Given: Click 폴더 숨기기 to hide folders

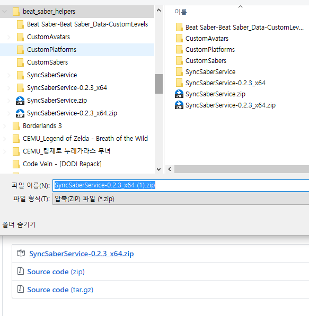Looking at the screenshot, I should pos(19,224).
